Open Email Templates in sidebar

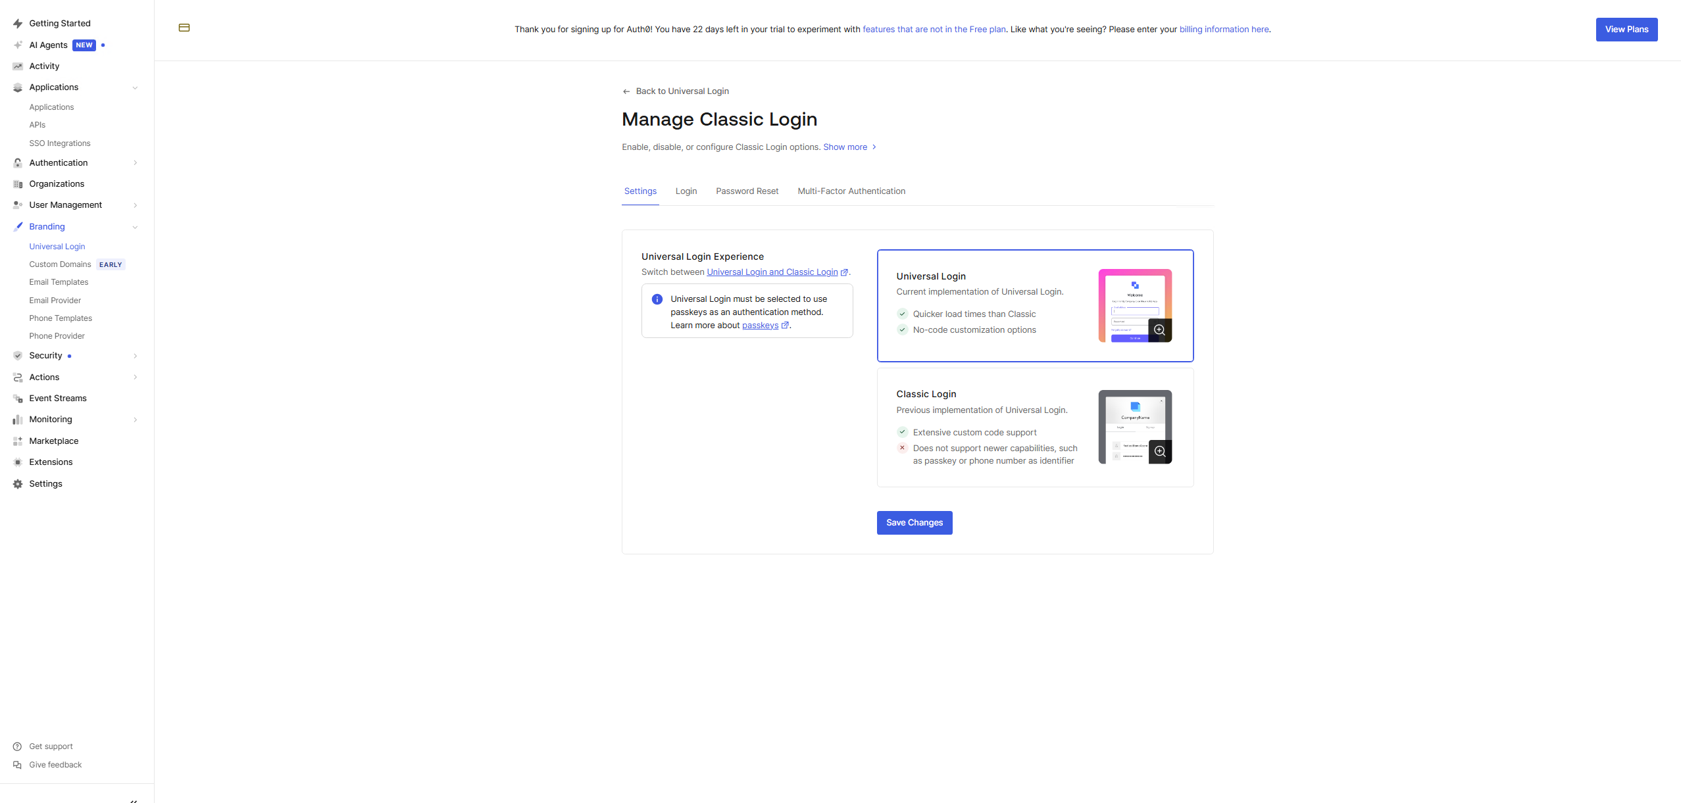click(59, 282)
